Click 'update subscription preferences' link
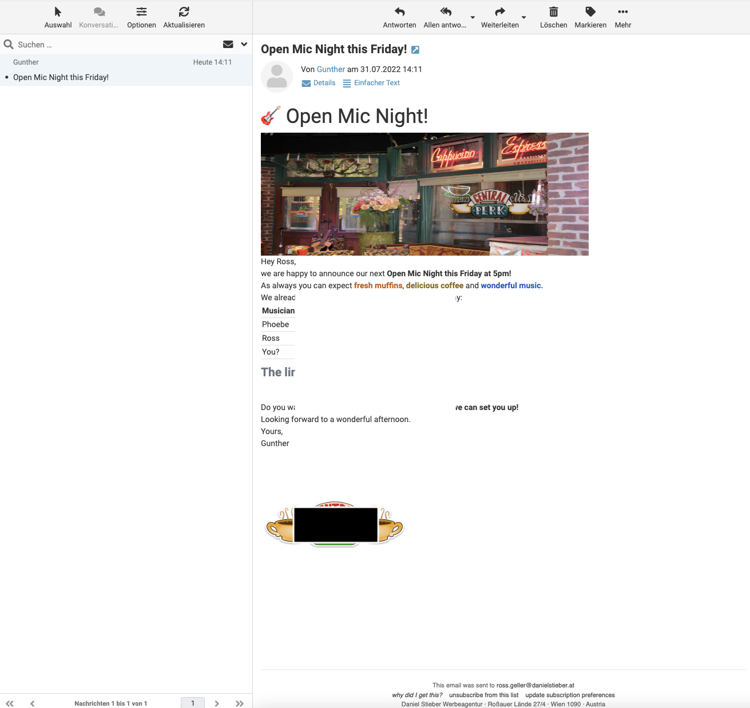Viewport: 750px width, 708px height. pyautogui.click(x=570, y=695)
